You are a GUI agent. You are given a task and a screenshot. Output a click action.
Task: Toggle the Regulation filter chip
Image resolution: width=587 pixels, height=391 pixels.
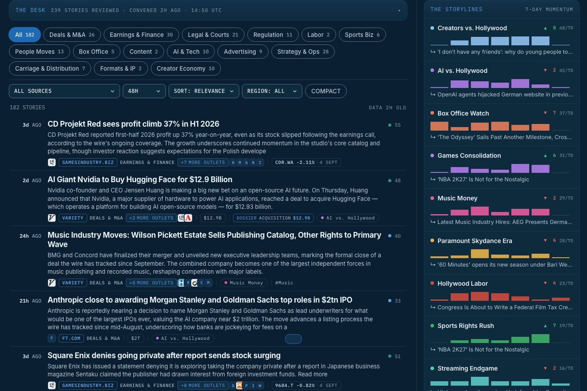coord(273,35)
